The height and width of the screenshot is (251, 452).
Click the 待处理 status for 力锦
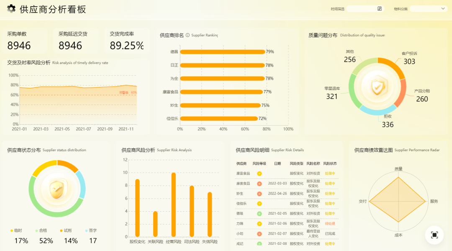[x=330, y=224]
